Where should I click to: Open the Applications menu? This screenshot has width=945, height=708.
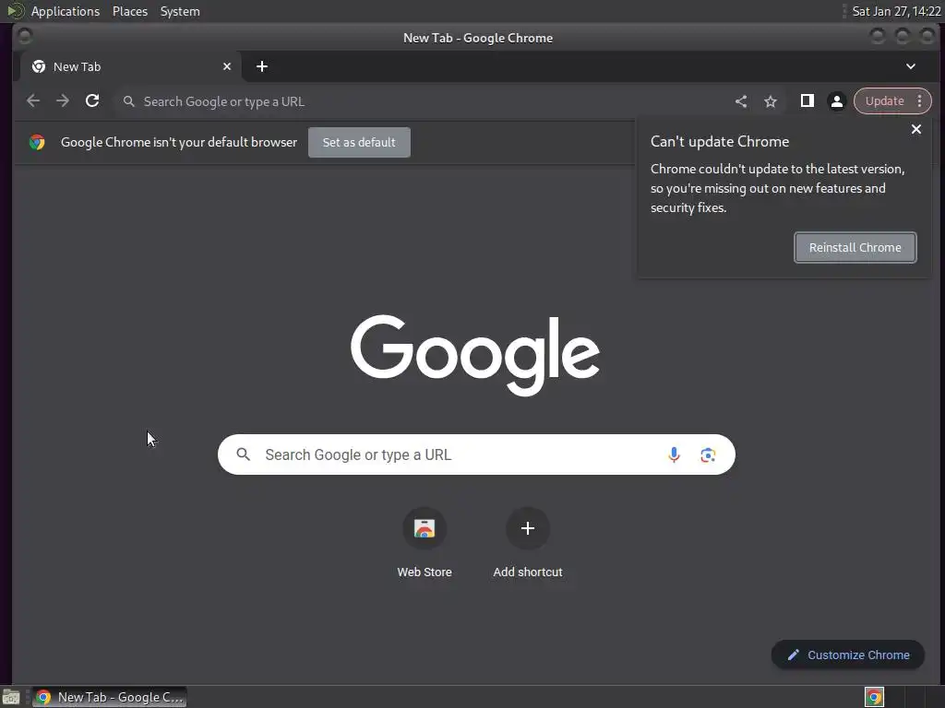click(66, 11)
